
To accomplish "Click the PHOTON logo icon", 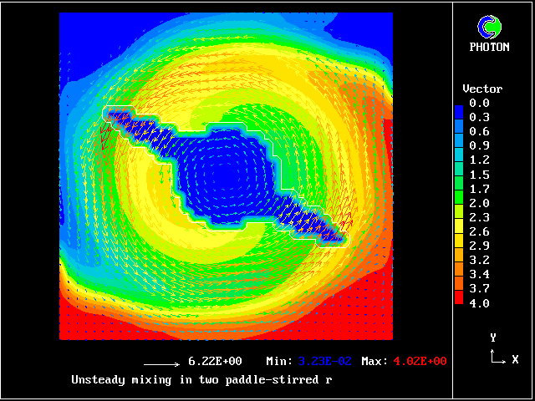I will [488, 27].
